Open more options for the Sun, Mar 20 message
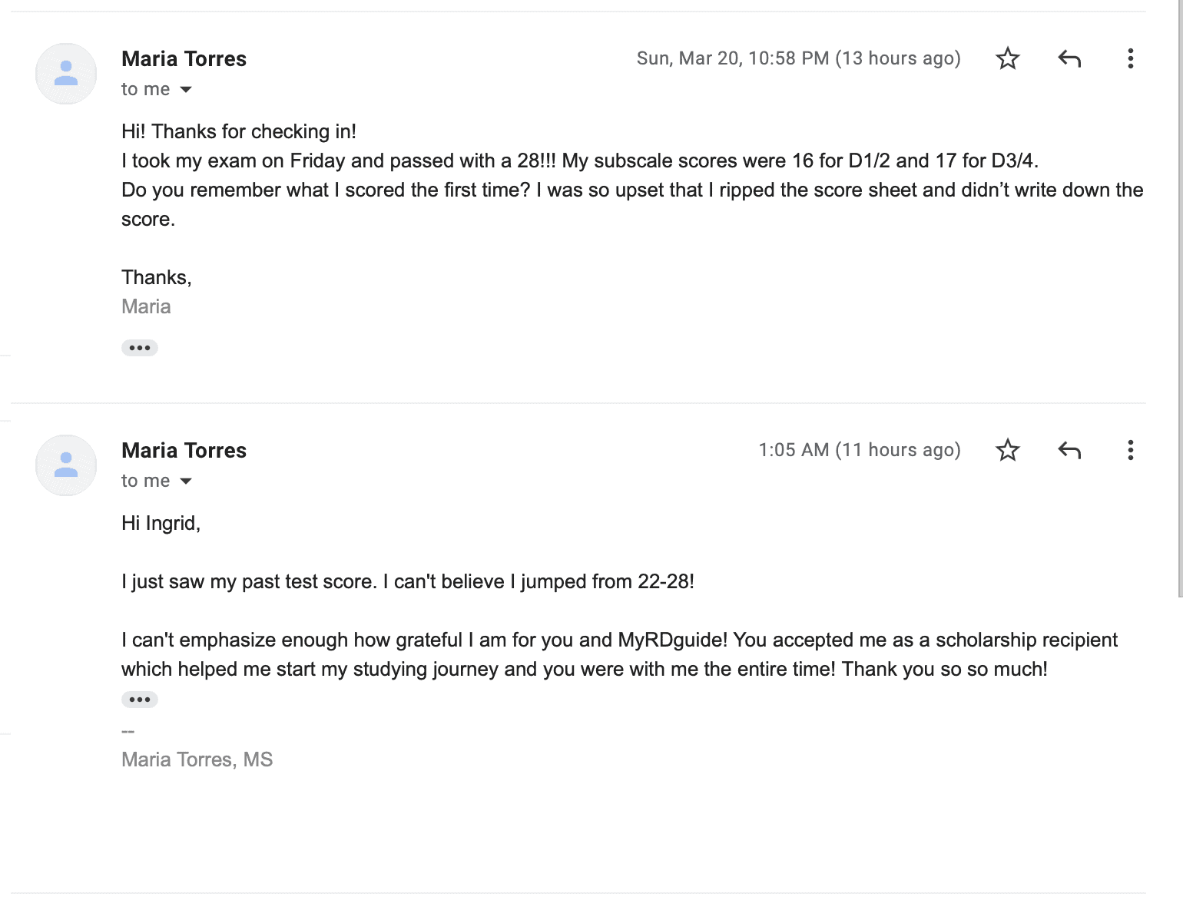Image resolution: width=1183 pixels, height=900 pixels. pyautogui.click(x=1130, y=58)
